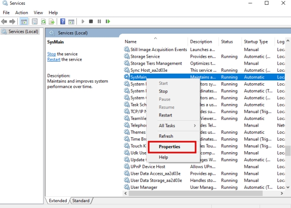291x208 pixels.
Task: Click the Back arrow toolbar icon
Action: tap(4, 22)
